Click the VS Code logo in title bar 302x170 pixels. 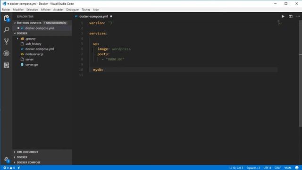4,3
